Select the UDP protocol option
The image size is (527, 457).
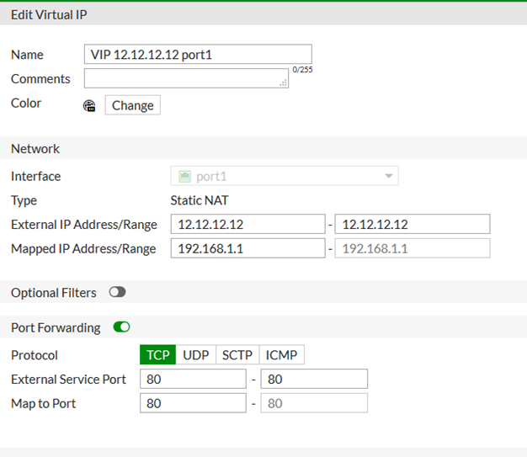click(195, 354)
